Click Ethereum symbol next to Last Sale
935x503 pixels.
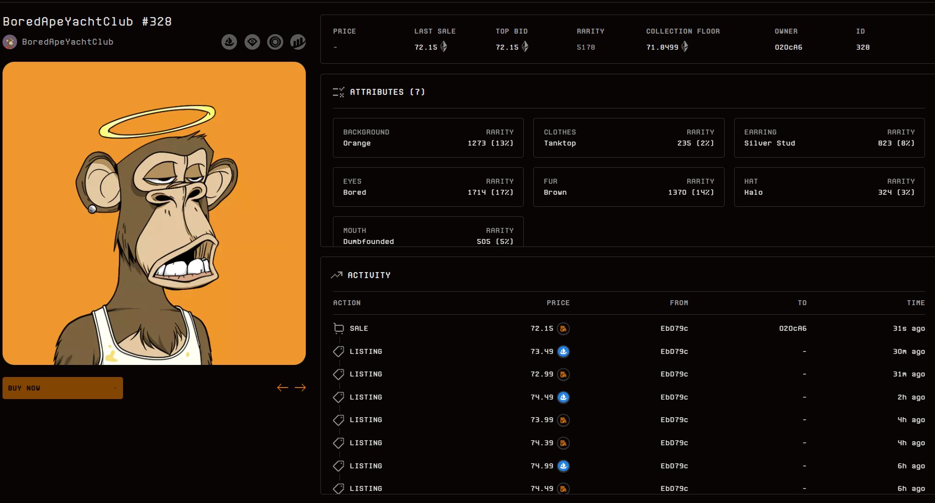pyautogui.click(x=444, y=47)
